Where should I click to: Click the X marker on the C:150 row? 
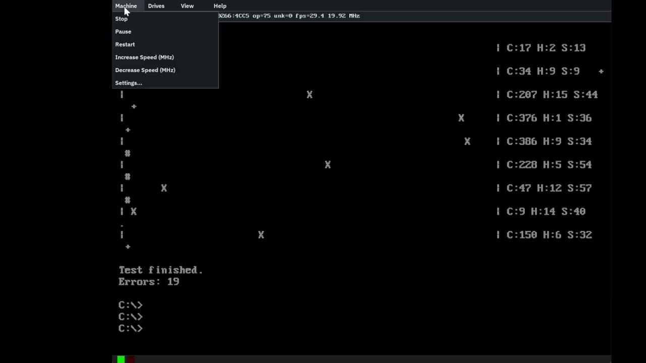tap(261, 235)
